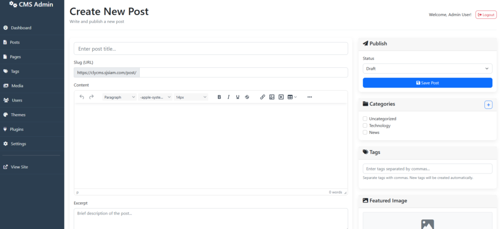Go to Media in the sidebar
Image resolution: width=502 pixels, height=229 pixels.
[17, 85]
